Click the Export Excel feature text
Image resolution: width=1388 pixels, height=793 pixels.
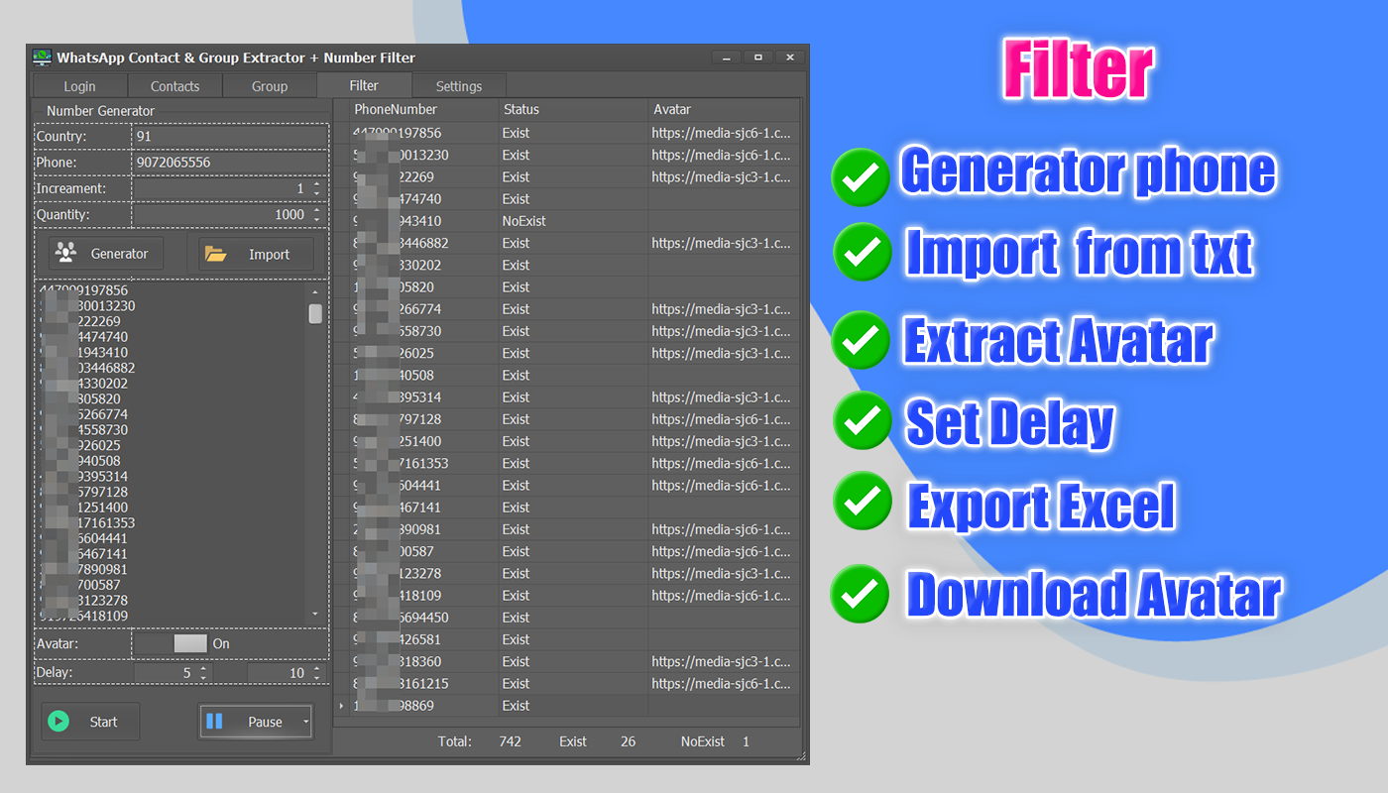tap(1041, 506)
